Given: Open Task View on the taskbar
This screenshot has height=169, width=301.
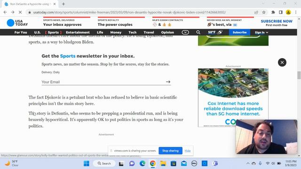Looking at the screenshot, I should point(121,164).
